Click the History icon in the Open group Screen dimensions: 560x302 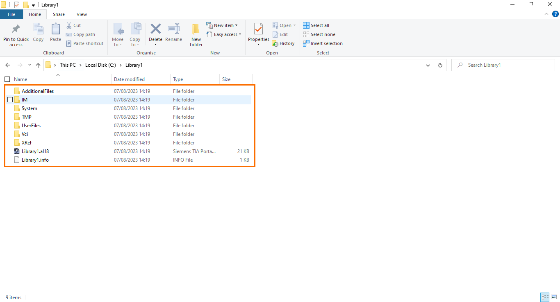pos(283,43)
